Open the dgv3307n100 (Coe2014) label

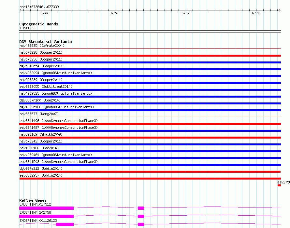coord(40,100)
